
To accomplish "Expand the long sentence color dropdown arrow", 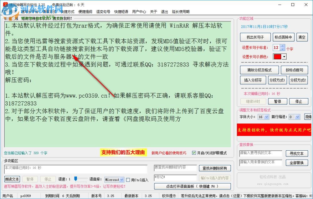I will click(284, 57).
